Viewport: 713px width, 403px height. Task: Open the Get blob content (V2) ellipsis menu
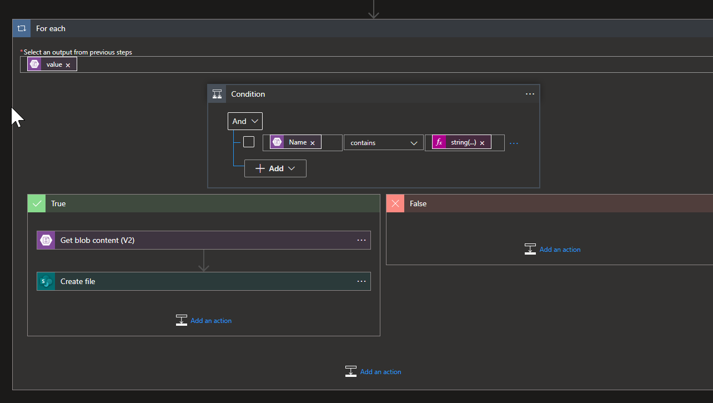[x=361, y=240]
